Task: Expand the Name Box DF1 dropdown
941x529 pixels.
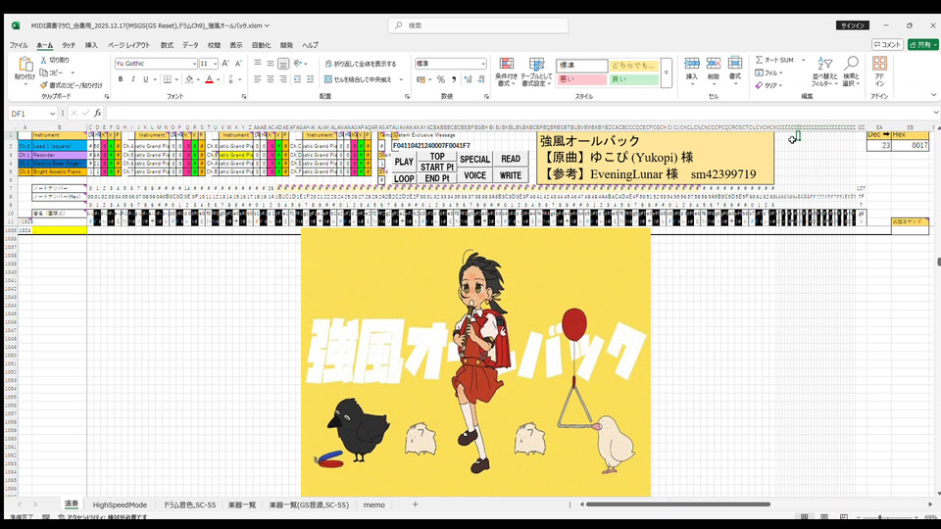Action: [52, 114]
